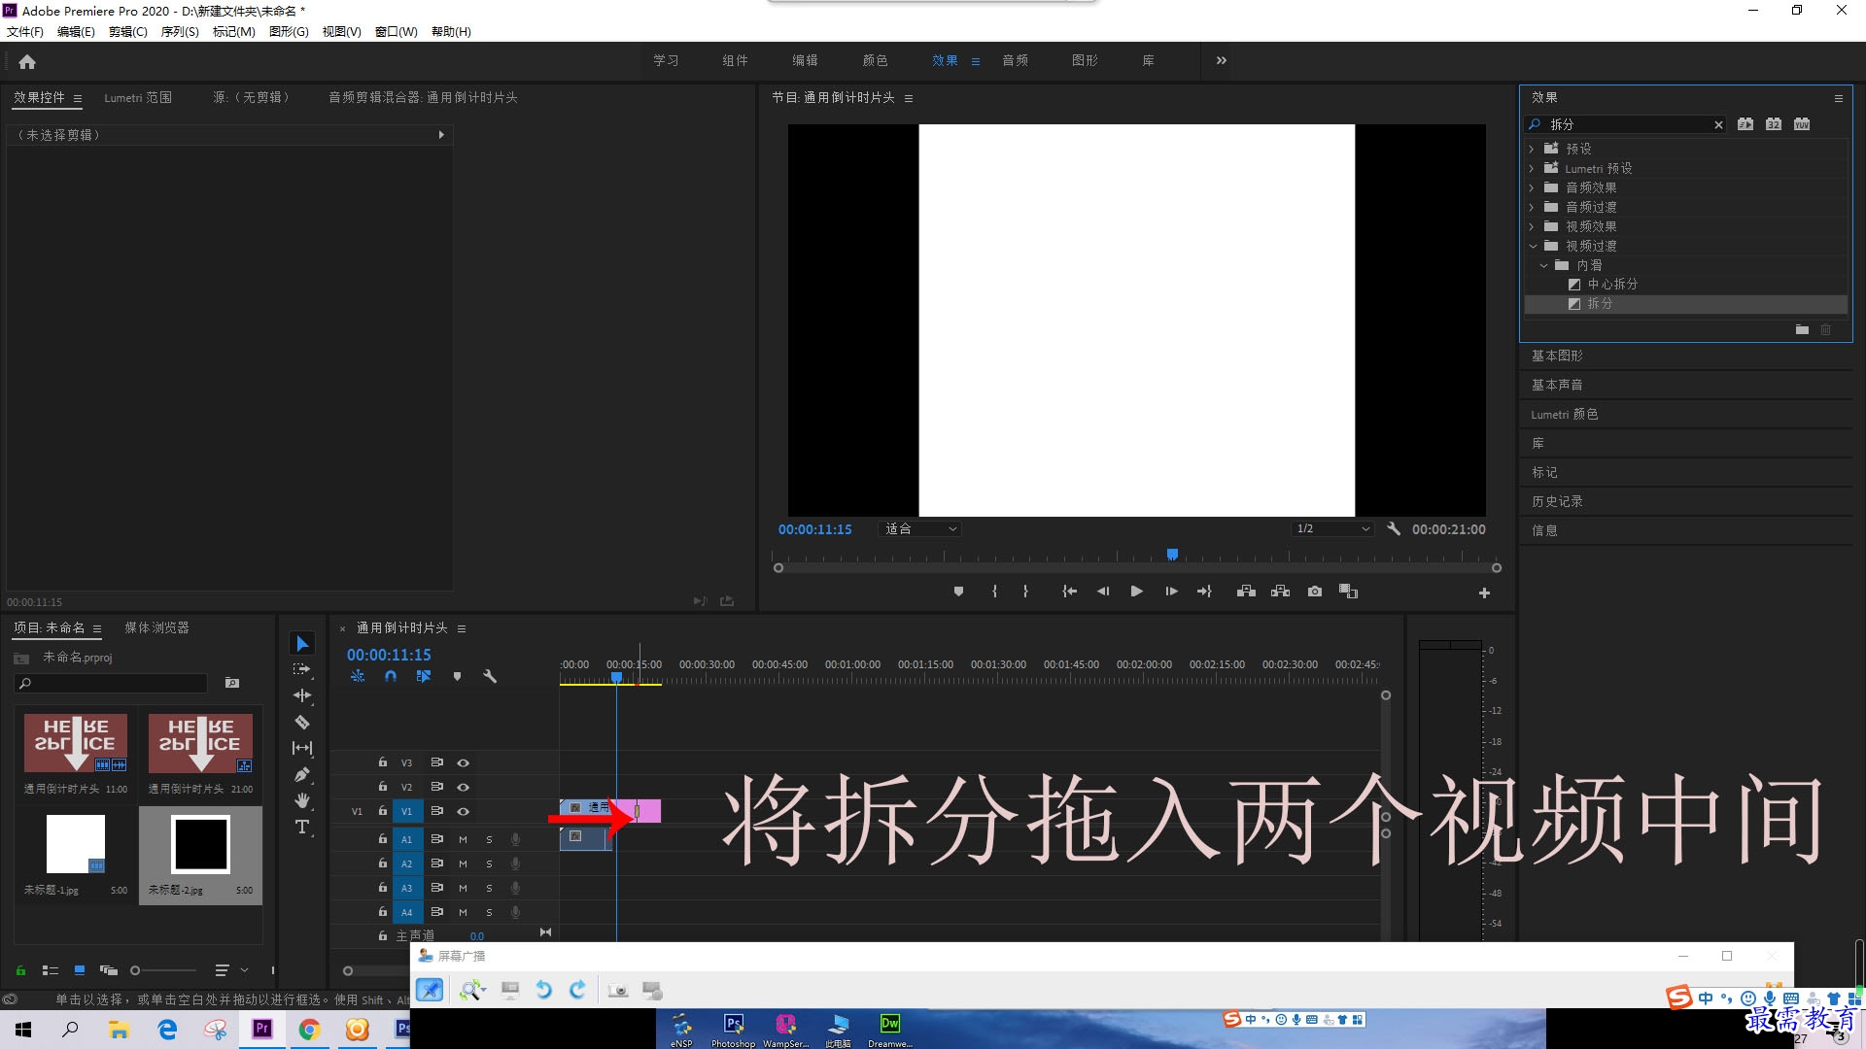Open the Lumetri 范围 panel tab

click(138, 97)
